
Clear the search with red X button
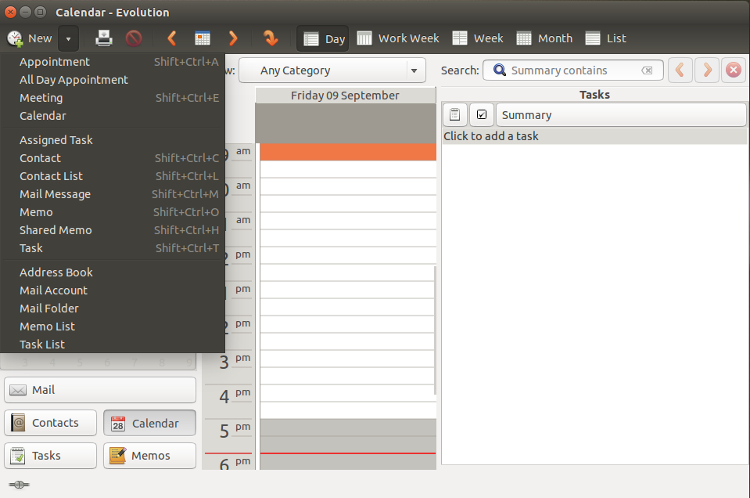[x=733, y=70]
